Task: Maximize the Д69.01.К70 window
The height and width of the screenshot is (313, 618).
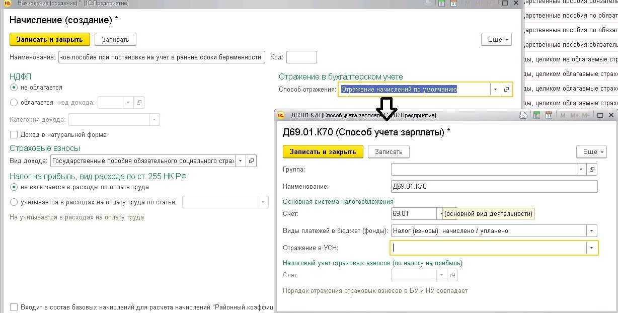Action: click(x=599, y=115)
